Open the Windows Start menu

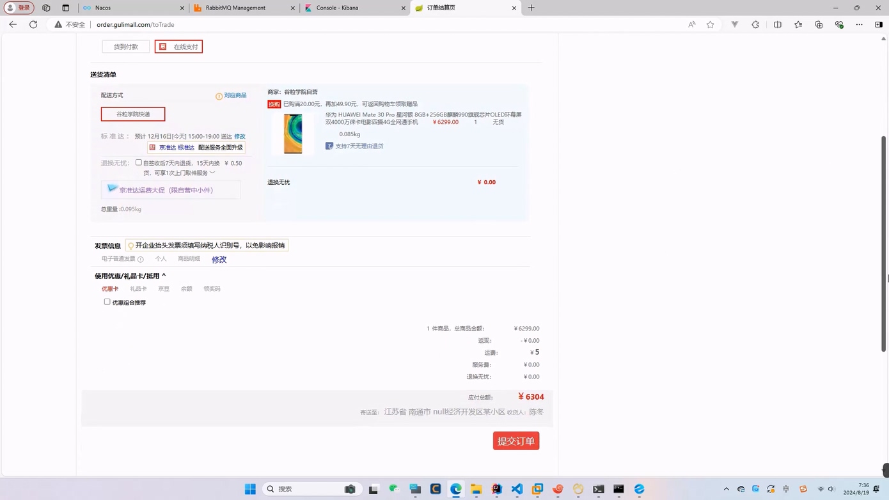tap(250, 489)
